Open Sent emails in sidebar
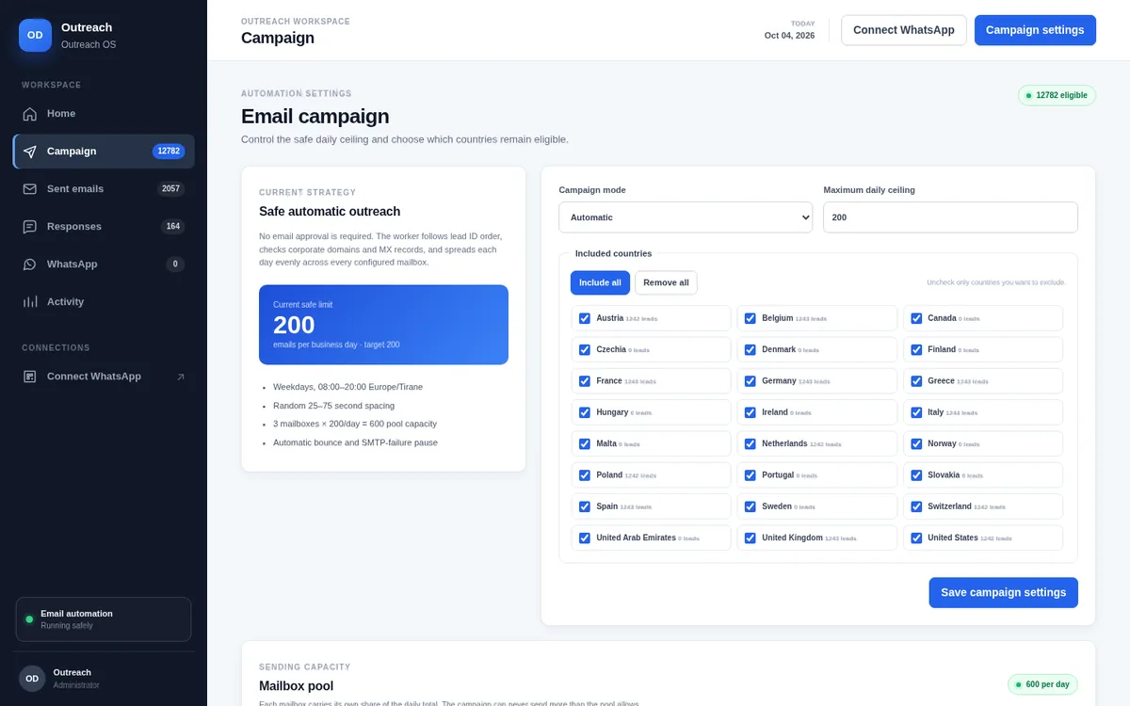This screenshot has width=1130, height=706. tap(104, 189)
